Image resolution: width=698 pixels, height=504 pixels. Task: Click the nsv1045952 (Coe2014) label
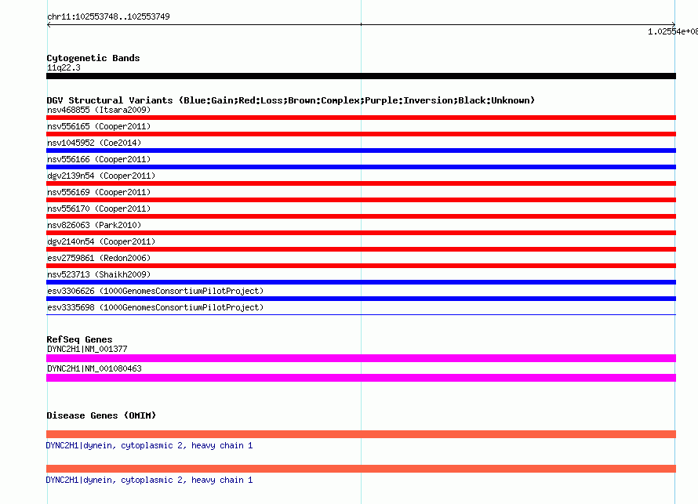click(x=94, y=143)
